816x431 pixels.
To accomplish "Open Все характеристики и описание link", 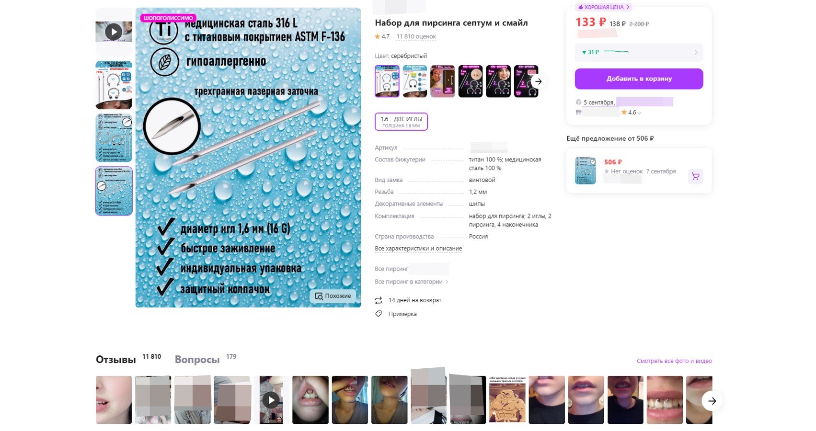I will (x=418, y=249).
